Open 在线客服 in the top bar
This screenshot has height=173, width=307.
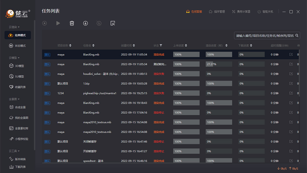194,12
